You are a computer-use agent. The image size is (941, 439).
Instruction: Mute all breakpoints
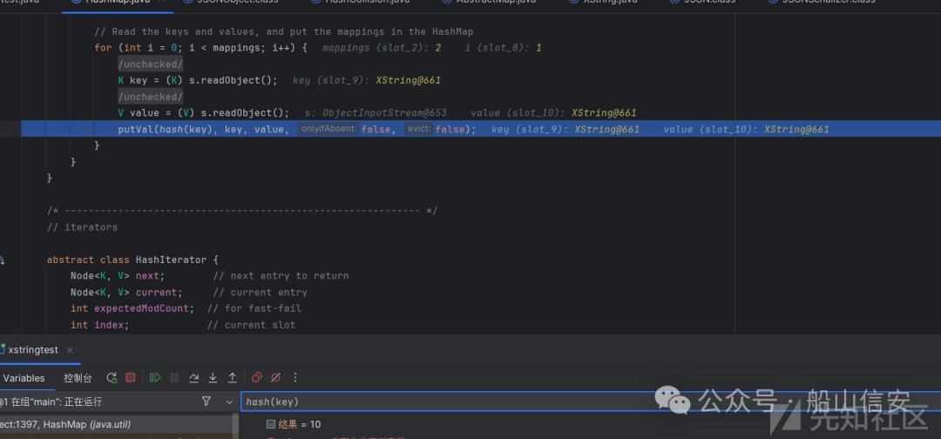tap(275, 378)
